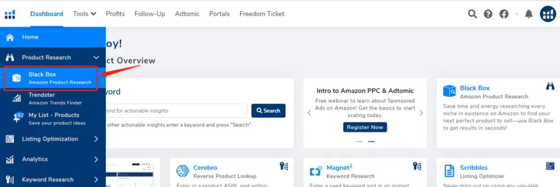This screenshot has width=560, height=187.
Task: Open the Adtomic tab
Action: coord(187,14)
